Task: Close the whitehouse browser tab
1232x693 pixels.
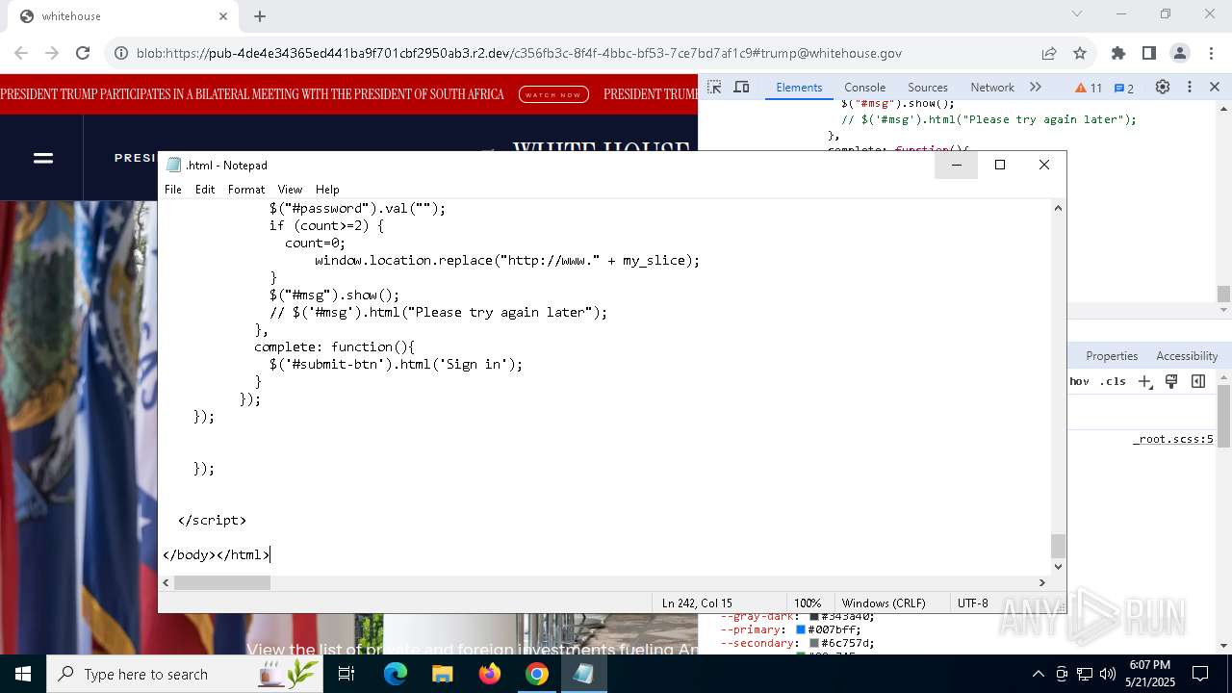Action: [x=223, y=16]
